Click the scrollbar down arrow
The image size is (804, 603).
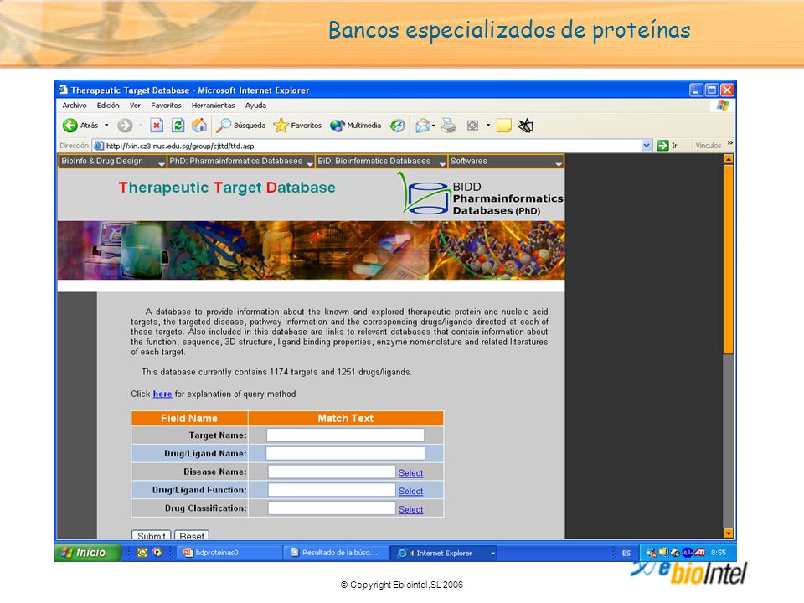click(x=728, y=533)
